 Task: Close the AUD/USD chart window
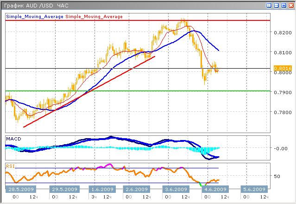tap(290, 5)
